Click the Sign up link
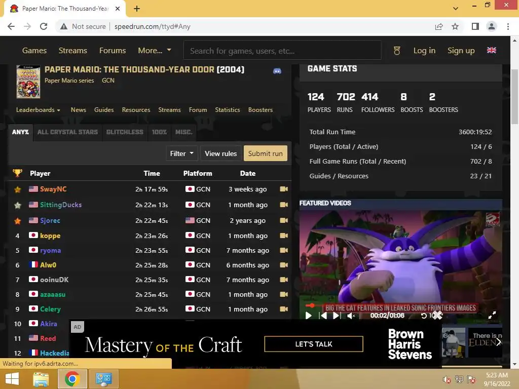519x389 pixels. [x=461, y=50]
